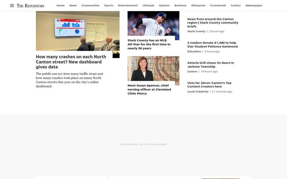Open the eNewspaper link
This screenshot has height=179, width=287.
pyautogui.click(x=254, y=6)
